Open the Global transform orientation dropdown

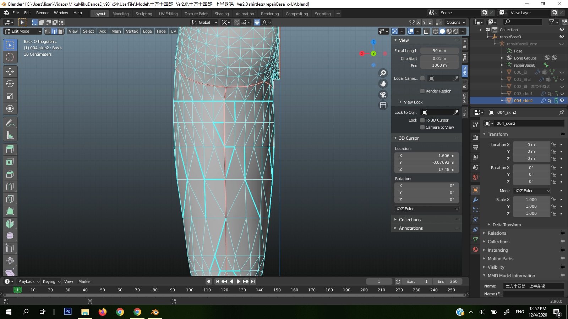[x=204, y=22]
